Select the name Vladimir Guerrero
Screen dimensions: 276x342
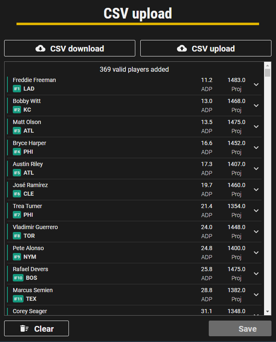[35, 227]
